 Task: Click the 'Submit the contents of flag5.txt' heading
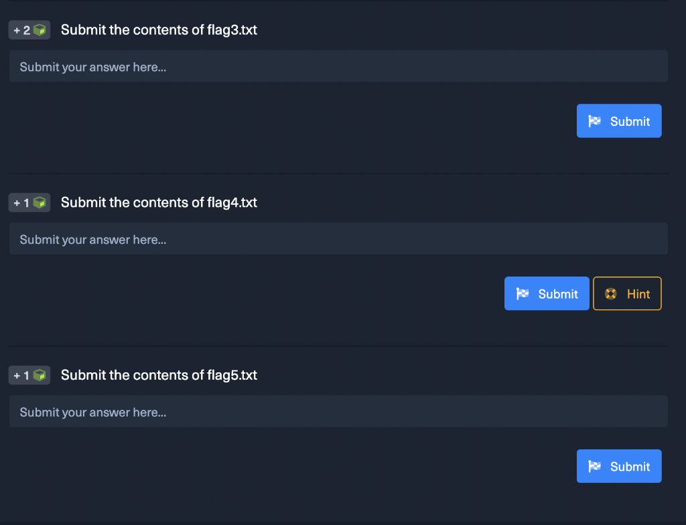coord(159,375)
